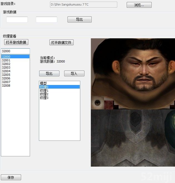
Task: Click the 打开数据文件 button
Action: (61, 42)
